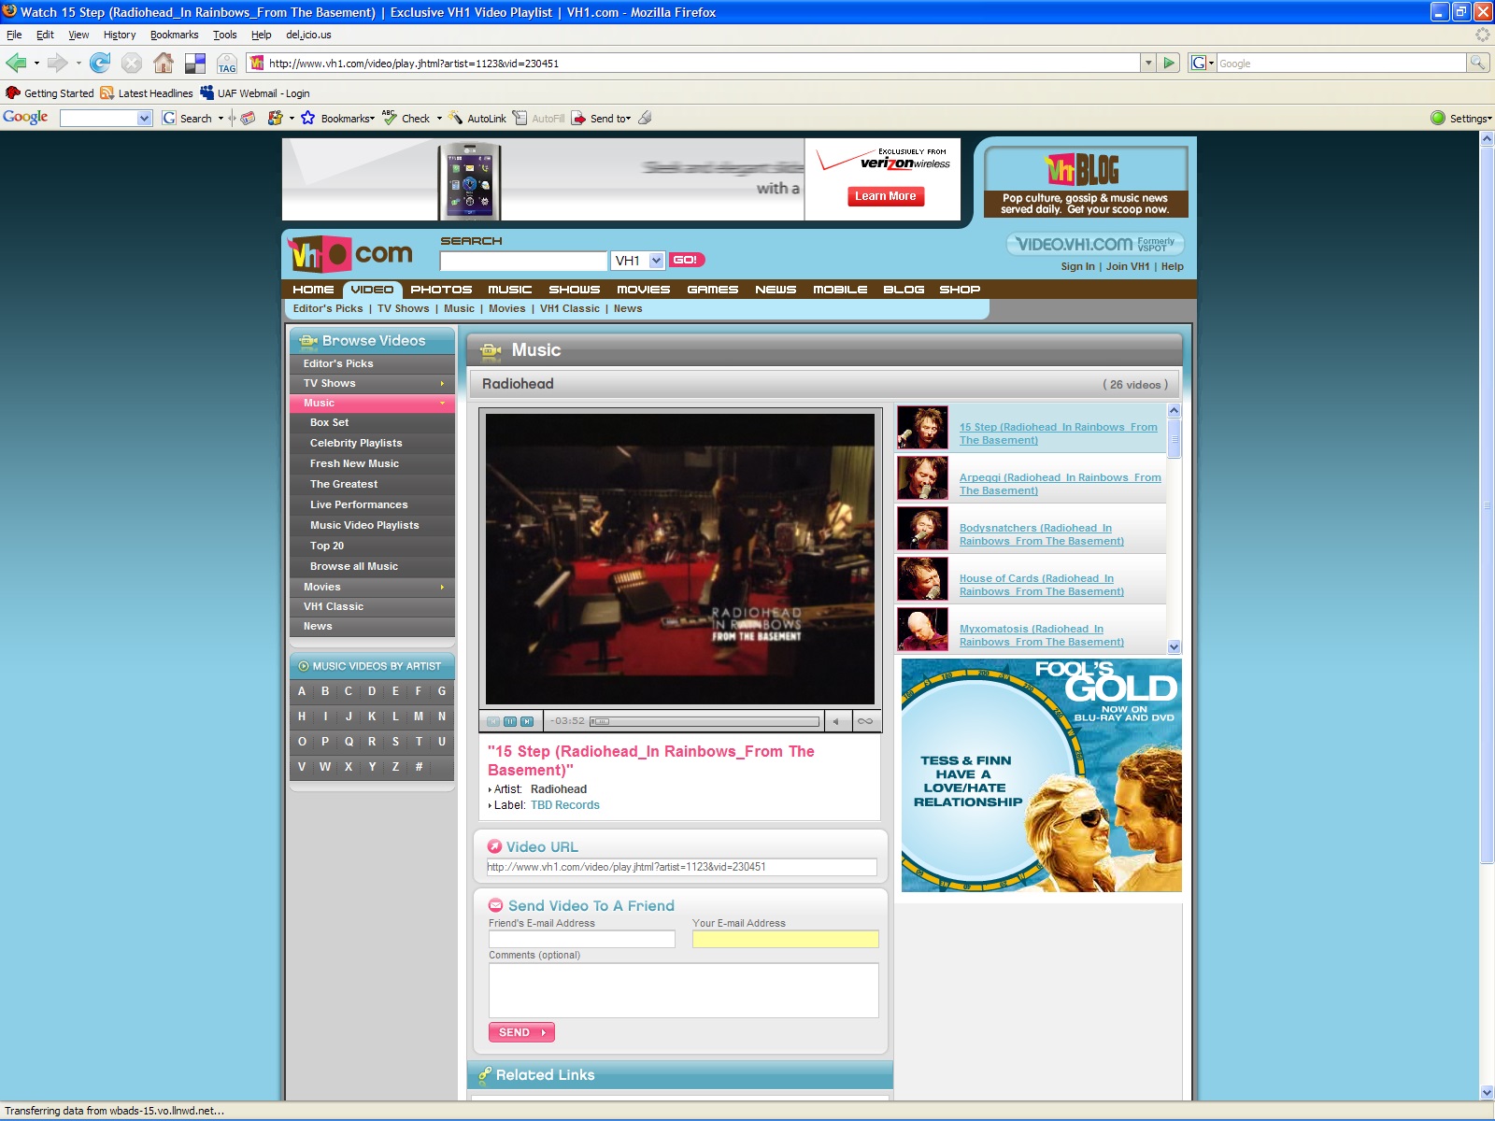Open the Fool's Gold advertisement banner

[1041, 775]
